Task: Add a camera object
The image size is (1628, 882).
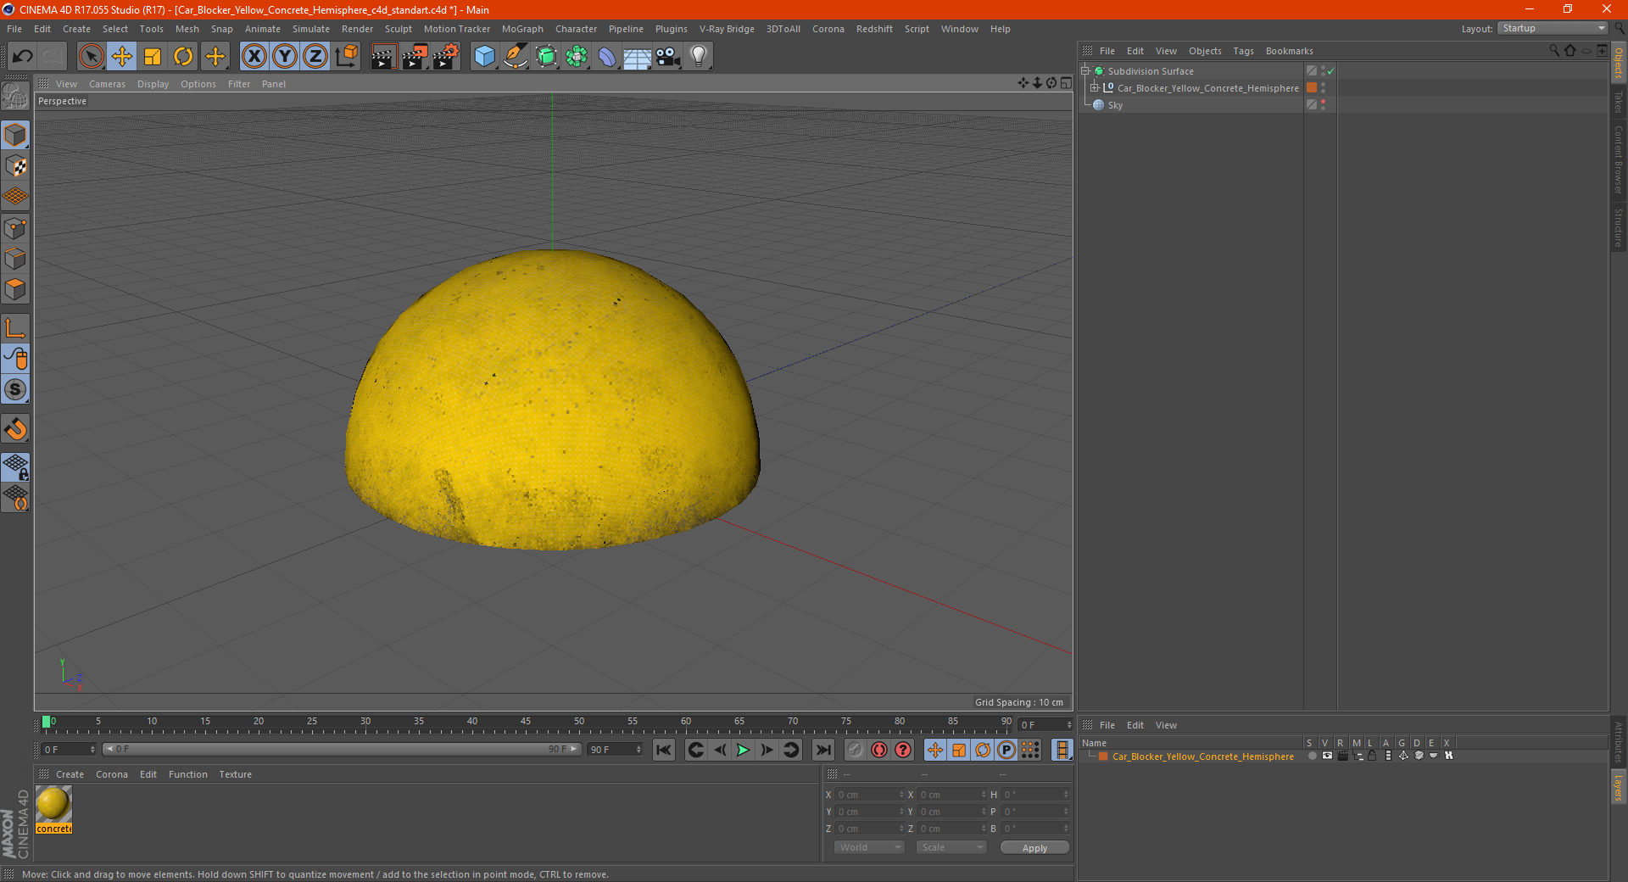Action: pyautogui.click(x=668, y=57)
